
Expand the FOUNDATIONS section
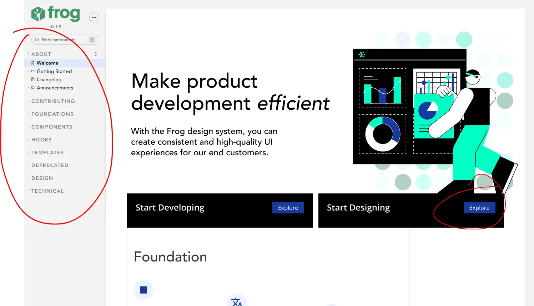52,114
